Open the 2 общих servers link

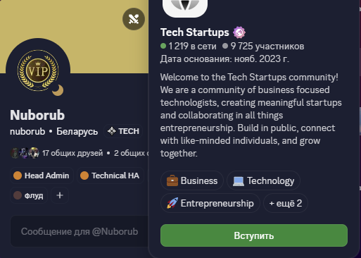[x=132, y=153]
